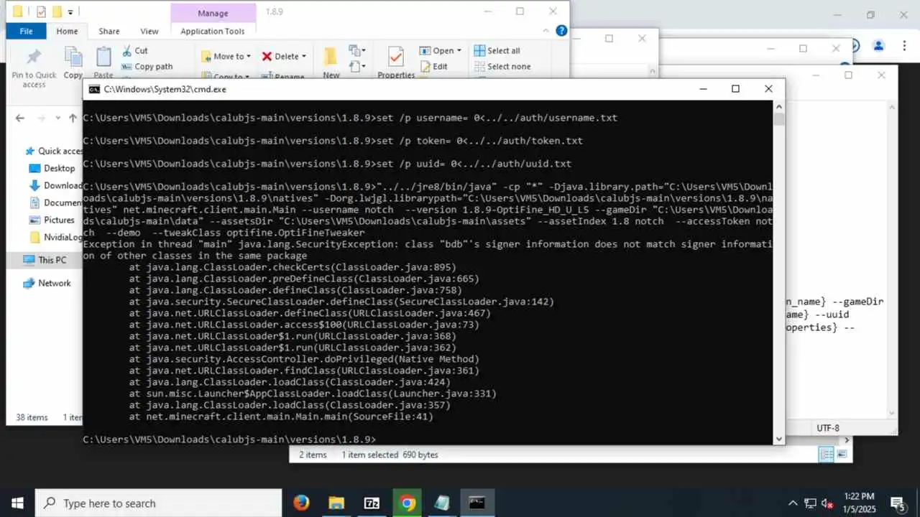Switch to the Home ribbon tab

[x=67, y=32]
